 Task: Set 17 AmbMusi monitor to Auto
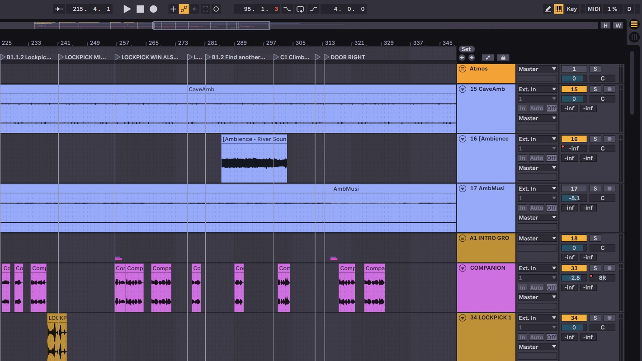click(536, 208)
